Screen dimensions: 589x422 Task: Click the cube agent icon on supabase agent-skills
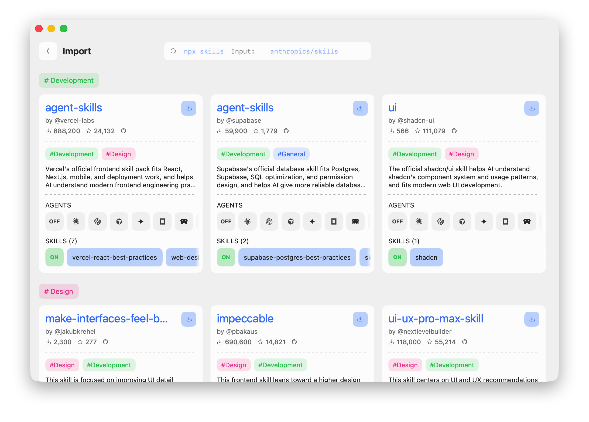click(x=291, y=221)
